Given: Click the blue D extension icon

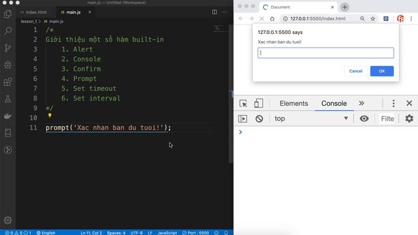Looking at the screenshot, I should pyautogui.click(x=386, y=18).
